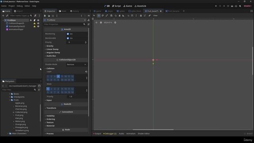The height and width of the screenshot is (143, 254).
Task: Toggle collision mask bit 2
Action: pos(51,89)
